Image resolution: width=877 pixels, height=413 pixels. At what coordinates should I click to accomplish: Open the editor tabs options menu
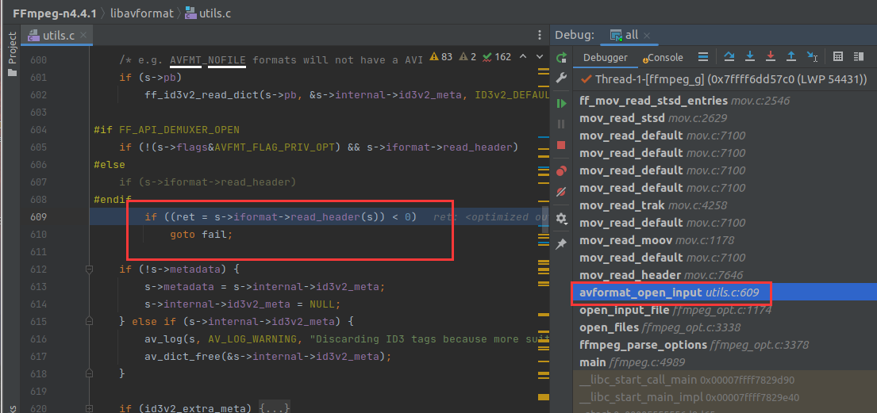coord(539,35)
